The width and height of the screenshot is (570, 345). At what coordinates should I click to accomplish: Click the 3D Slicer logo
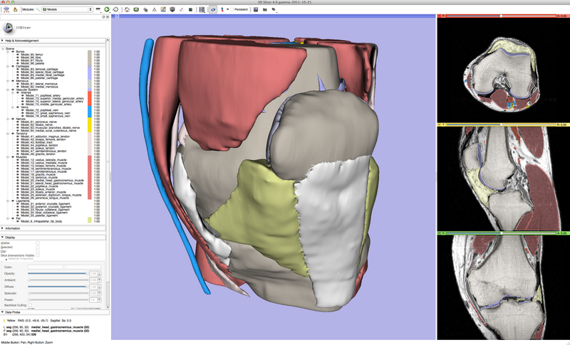(x=16, y=28)
